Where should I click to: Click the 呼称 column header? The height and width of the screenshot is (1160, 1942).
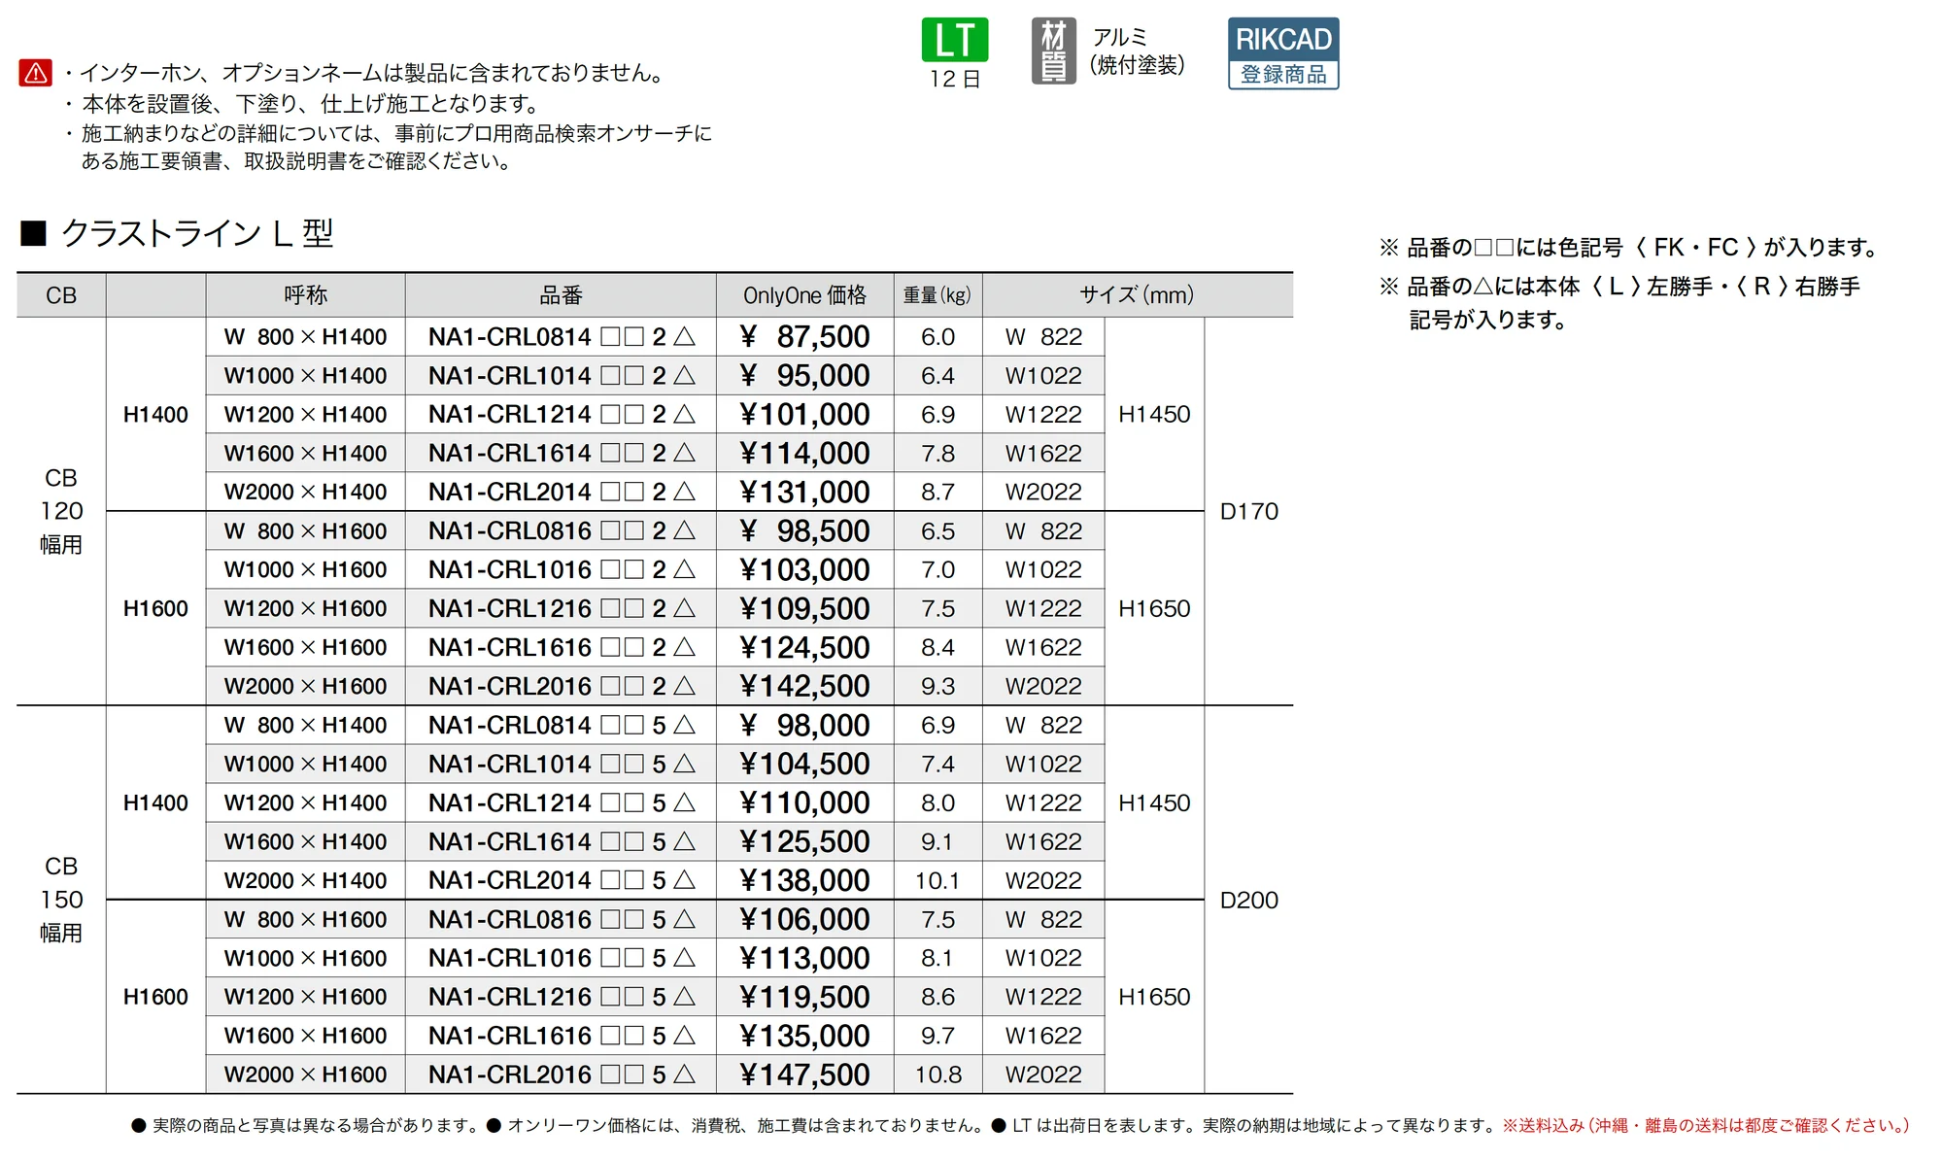coord(305,295)
